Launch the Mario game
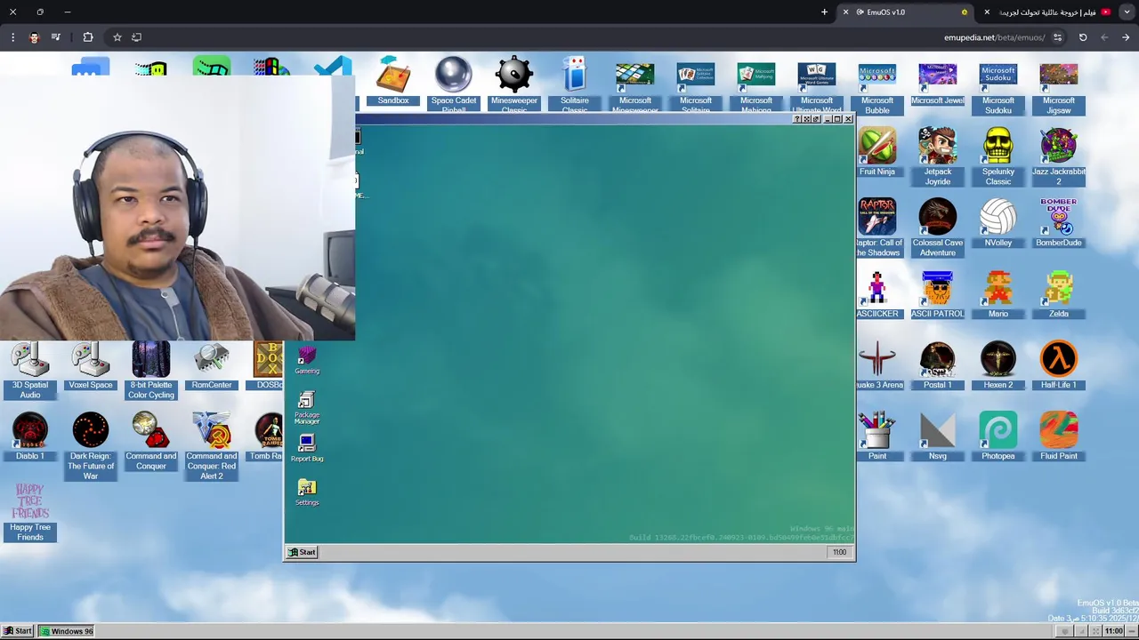Image resolution: width=1139 pixels, height=640 pixels. click(x=998, y=293)
